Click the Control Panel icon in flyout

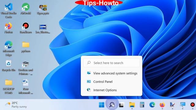[x=89, y=82]
